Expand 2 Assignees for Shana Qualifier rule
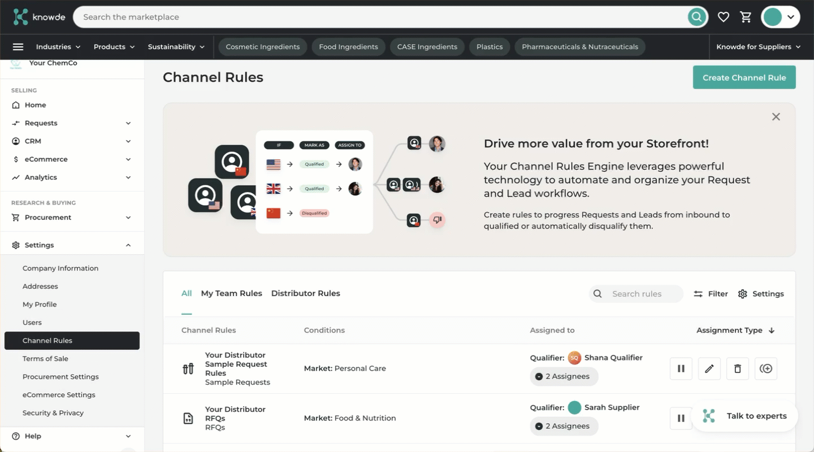814x452 pixels. pos(564,376)
